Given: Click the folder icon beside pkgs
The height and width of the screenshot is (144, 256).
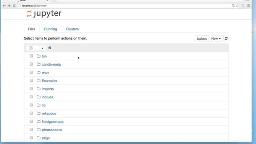Looking at the screenshot, I should (x=38, y=138).
